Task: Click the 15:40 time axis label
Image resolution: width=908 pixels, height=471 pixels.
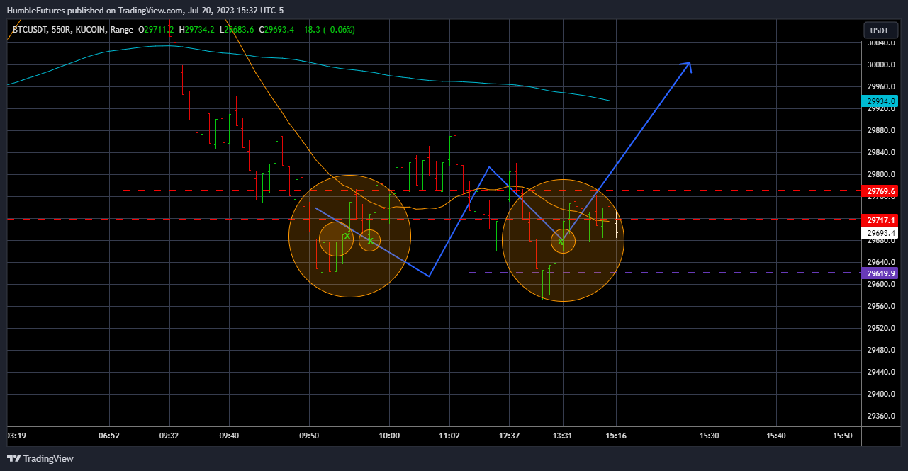Action: pyautogui.click(x=776, y=436)
